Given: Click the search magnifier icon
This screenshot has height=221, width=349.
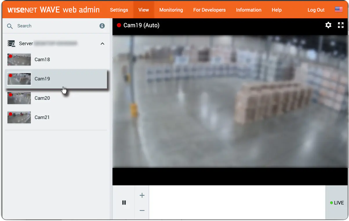Looking at the screenshot, I should coord(10,26).
